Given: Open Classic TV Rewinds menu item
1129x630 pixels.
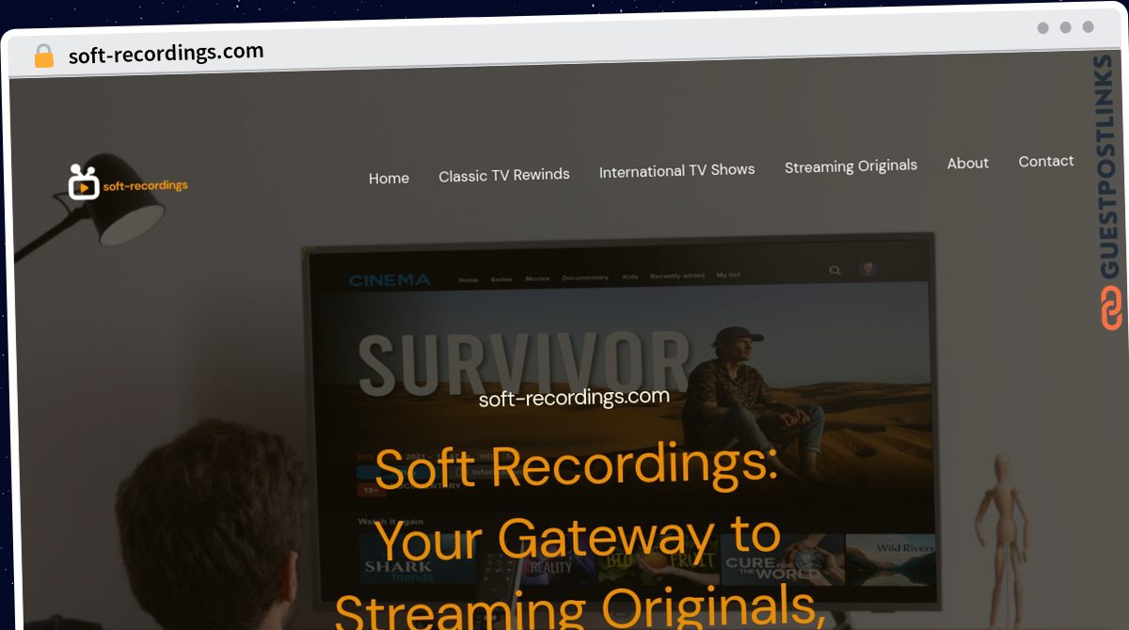Looking at the screenshot, I should point(504,175).
